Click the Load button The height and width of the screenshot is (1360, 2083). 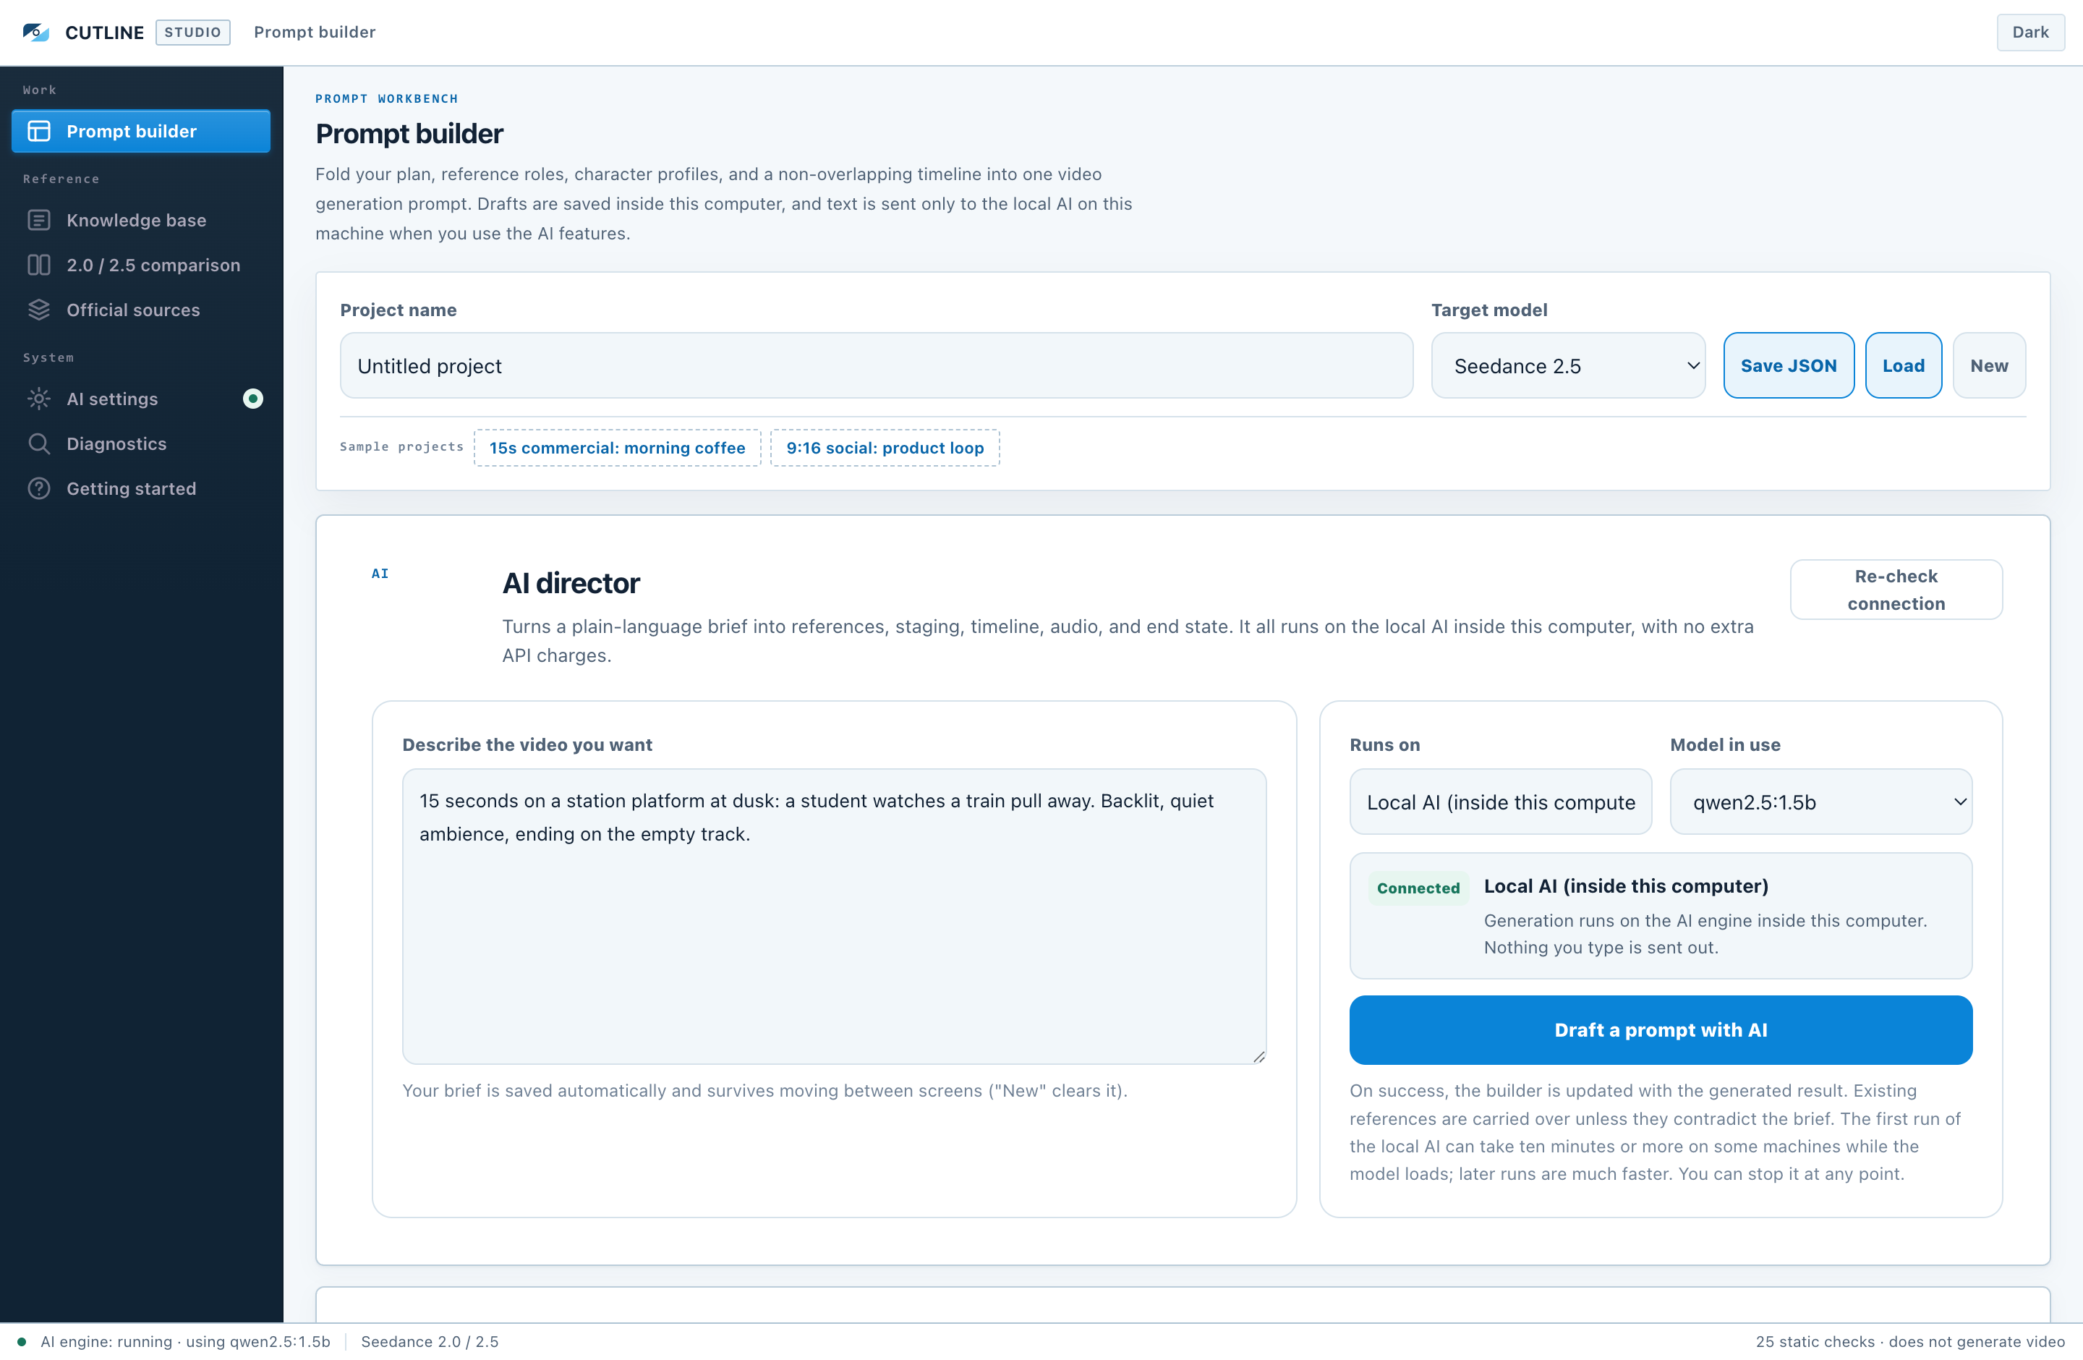pyautogui.click(x=1903, y=366)
